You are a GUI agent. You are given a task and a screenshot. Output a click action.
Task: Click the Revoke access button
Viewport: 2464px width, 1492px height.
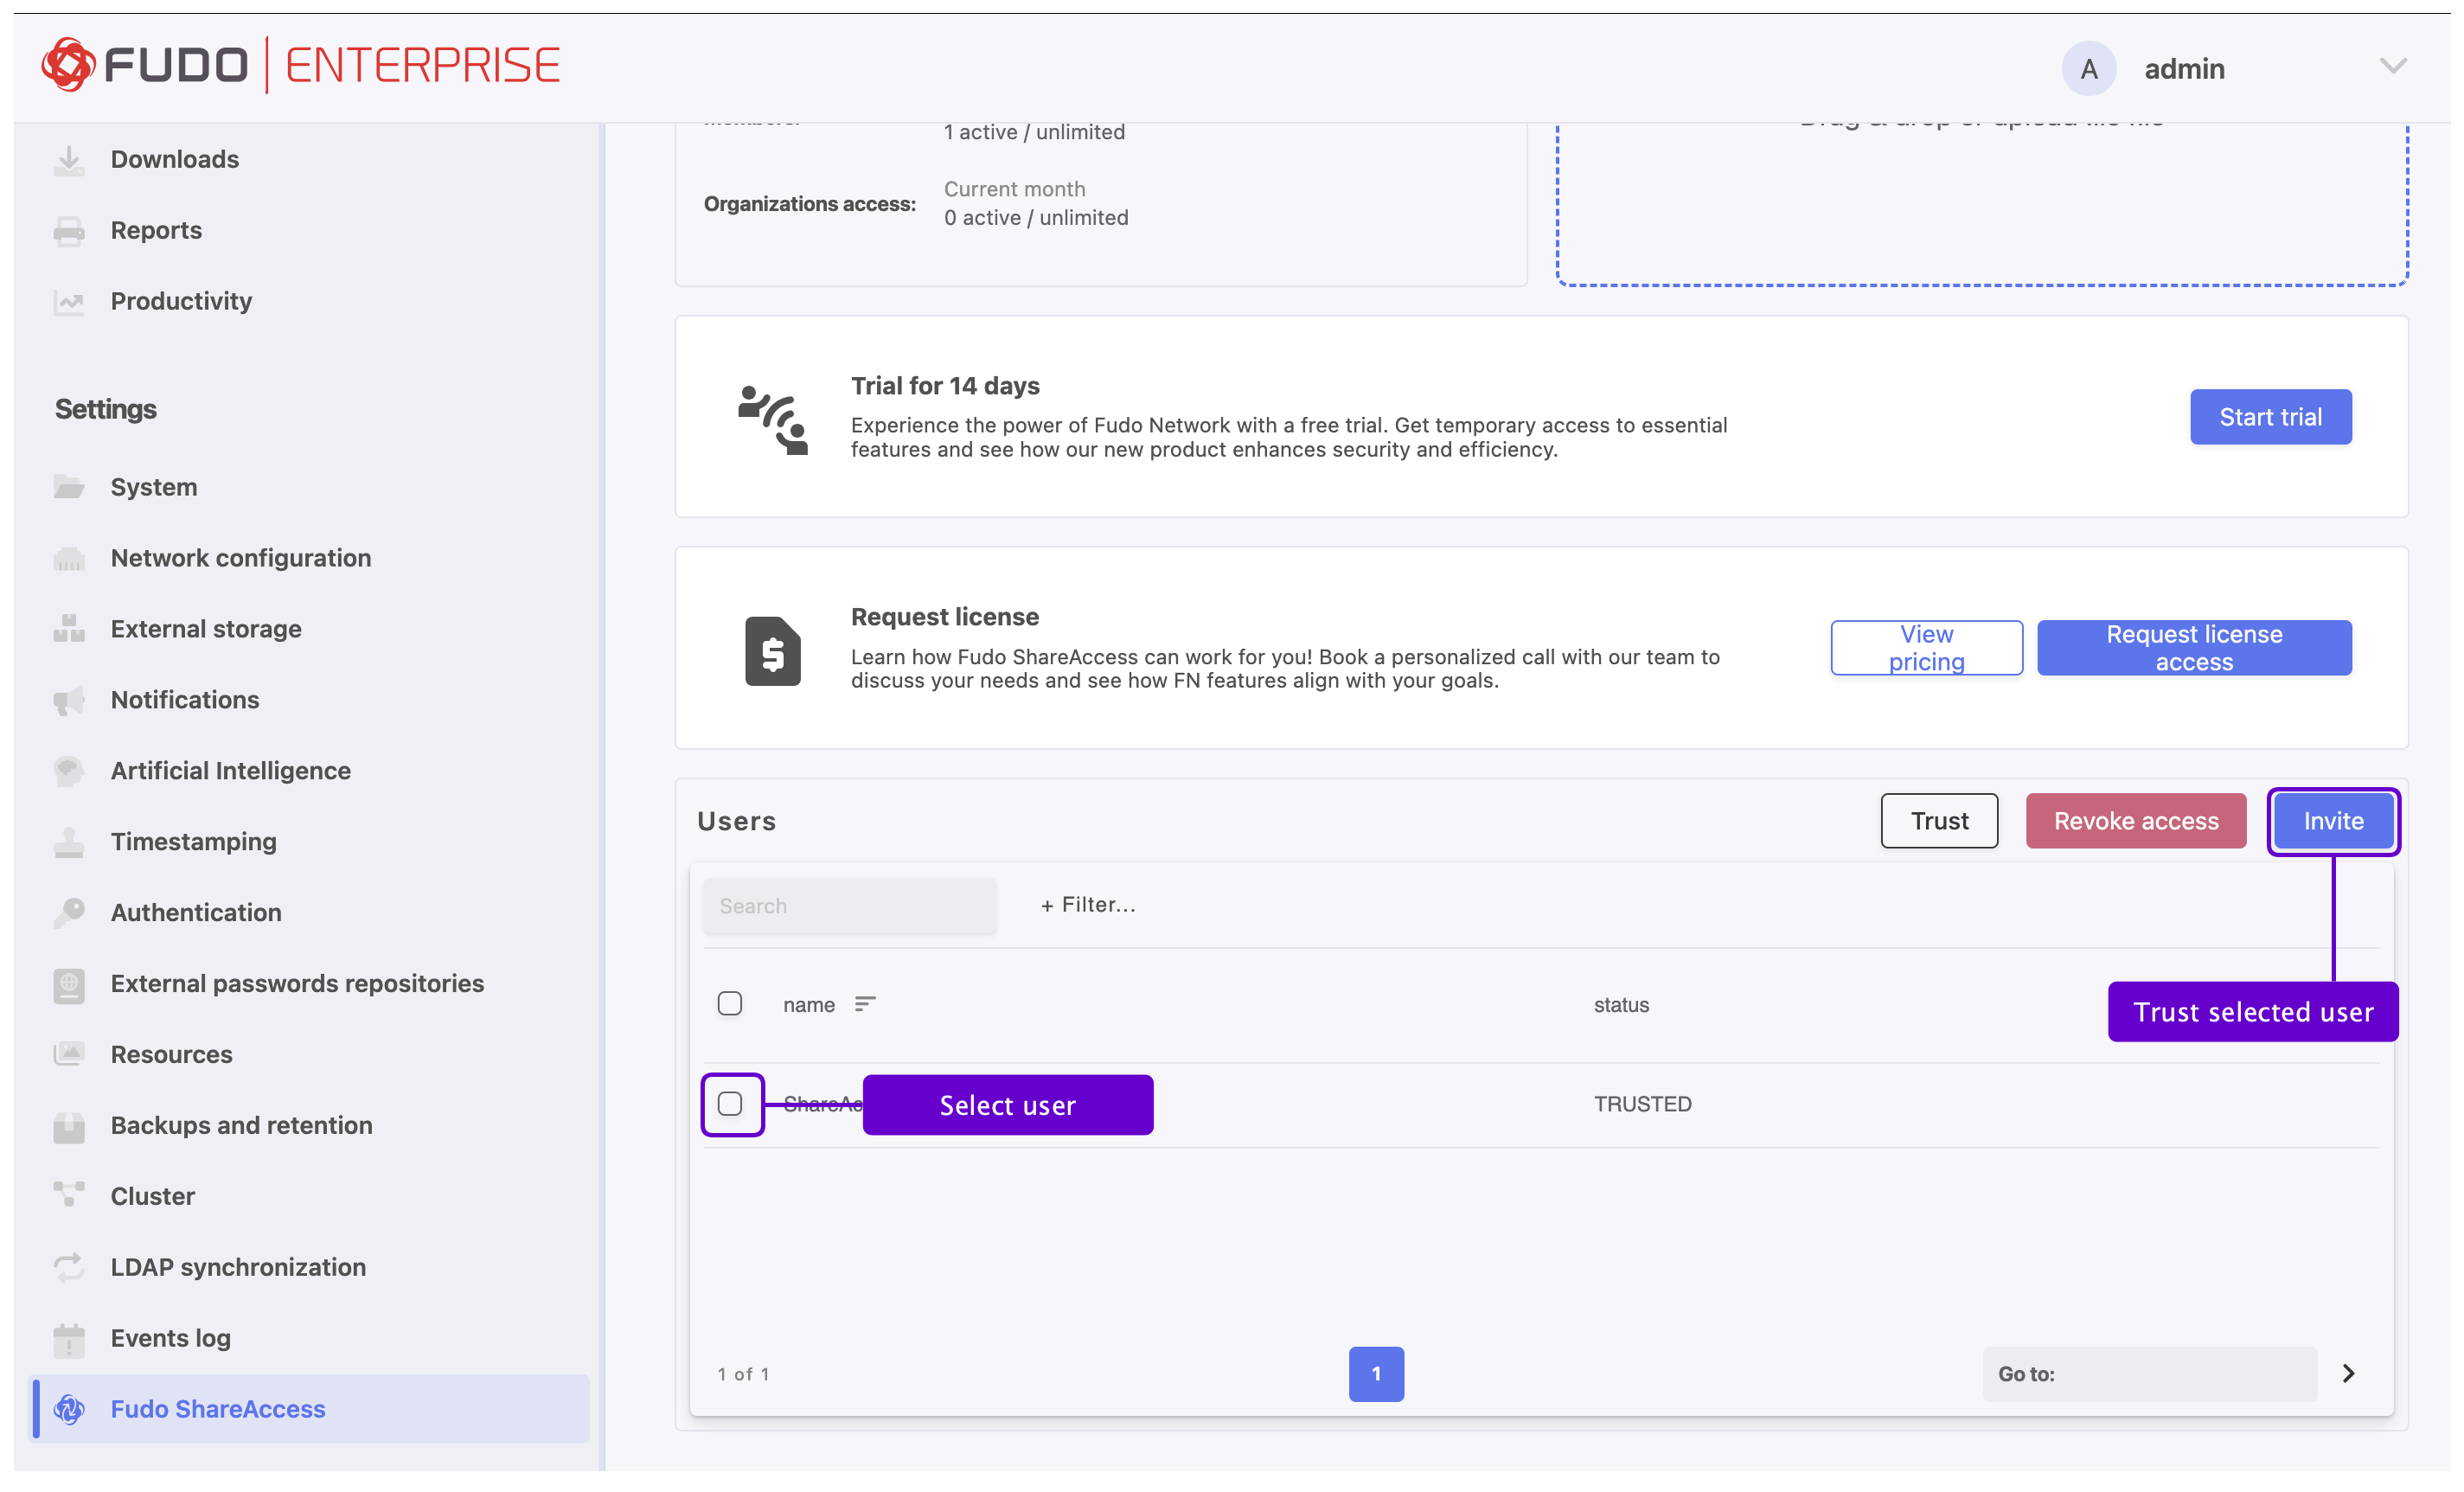tap(2135, 821)
